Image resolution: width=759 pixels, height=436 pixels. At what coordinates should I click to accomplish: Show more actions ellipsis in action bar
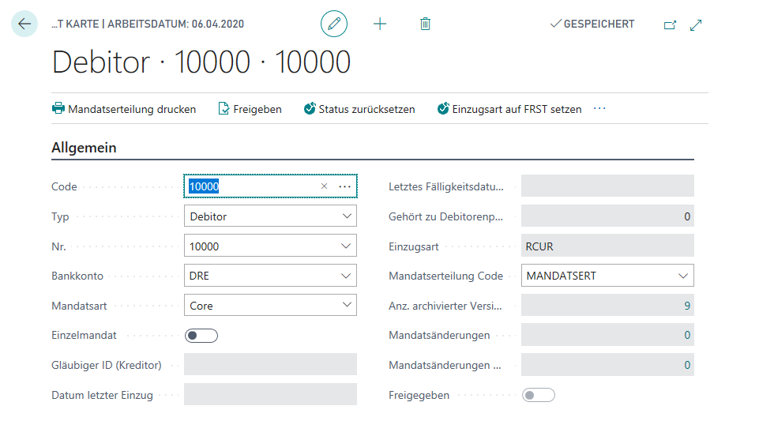[599, 108]
